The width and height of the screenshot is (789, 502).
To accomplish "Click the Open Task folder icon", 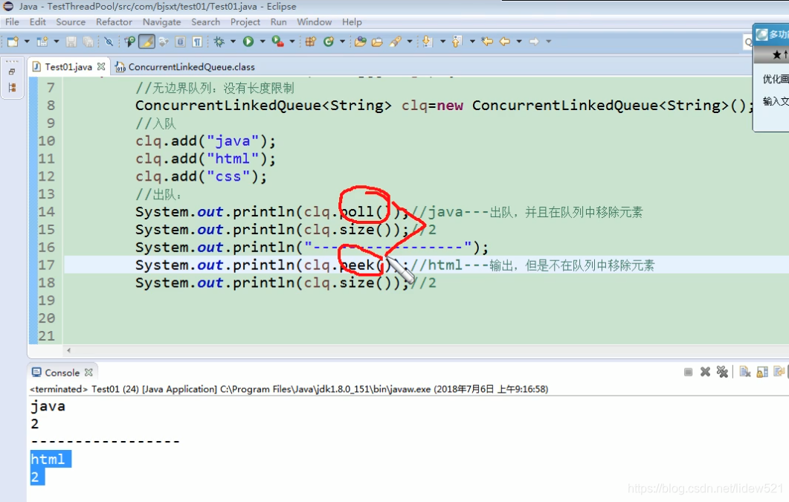I will (377, 42).
